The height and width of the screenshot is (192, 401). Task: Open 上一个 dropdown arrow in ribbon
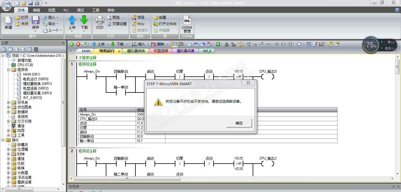[61, 30]
